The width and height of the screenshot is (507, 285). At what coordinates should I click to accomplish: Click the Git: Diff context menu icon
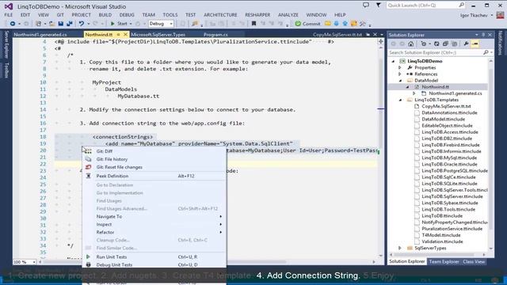click(88, 151)
